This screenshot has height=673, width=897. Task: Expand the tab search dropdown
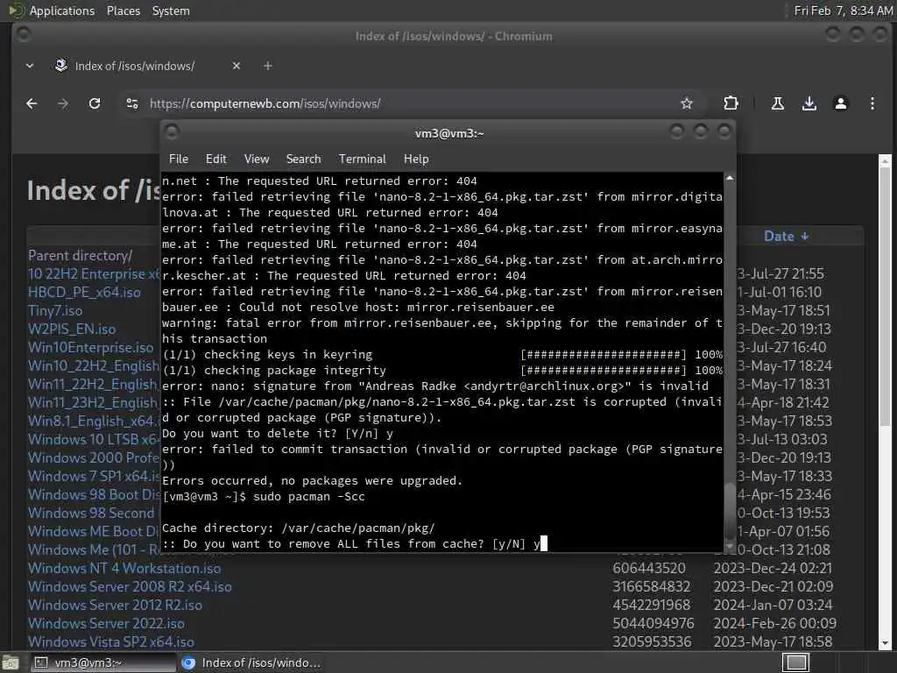[x=30, y=66]
